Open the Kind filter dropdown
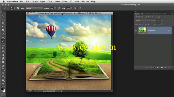Image resolution: width=174 pixels, height=97 pixels. [139, 17]
